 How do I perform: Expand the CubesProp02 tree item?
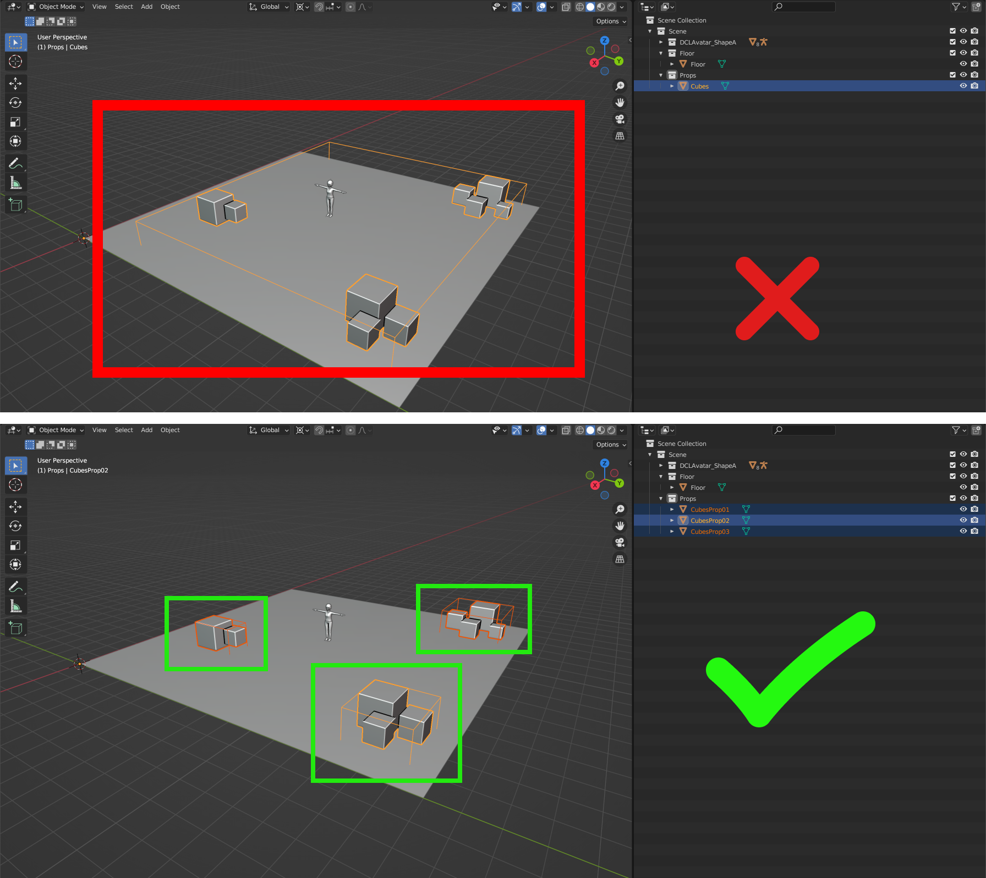(x=672, y=521)
